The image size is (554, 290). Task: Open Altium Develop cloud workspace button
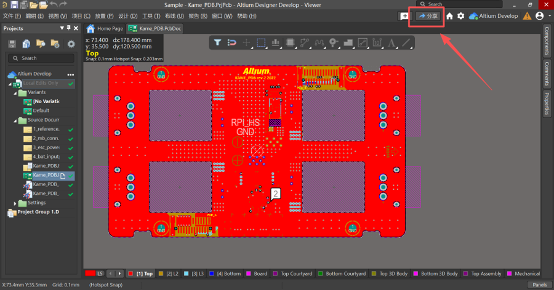pos(493,16)
